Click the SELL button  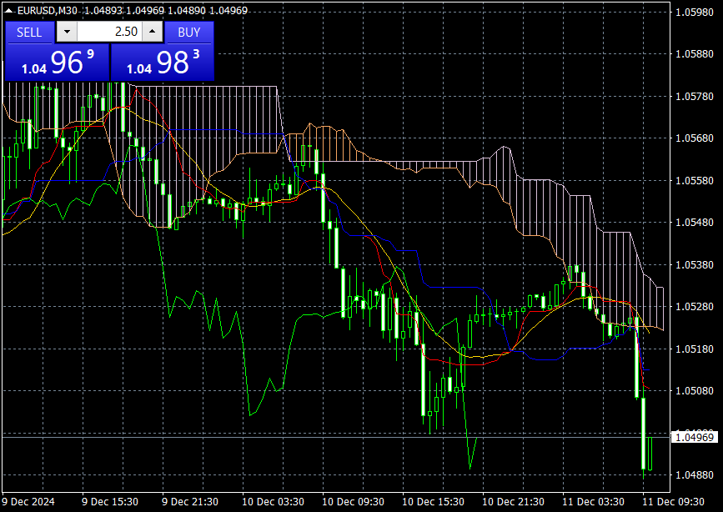[x=29, y=33]
